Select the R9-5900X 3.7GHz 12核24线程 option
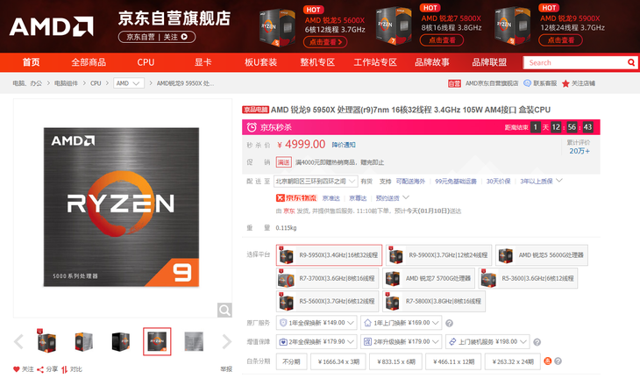The height and width of the screenshot is (379, 640). 438,255
